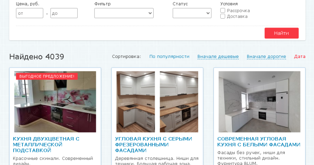Image resolution: width=314 pixels, height=165 pixels.
Task: Click the 'Найдено 4039' results count
Action: tap(36, 57)
